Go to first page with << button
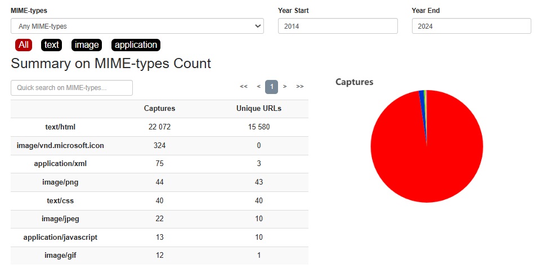Image resolution: width=542 pixels, height=273 pixels. point(244,87)
